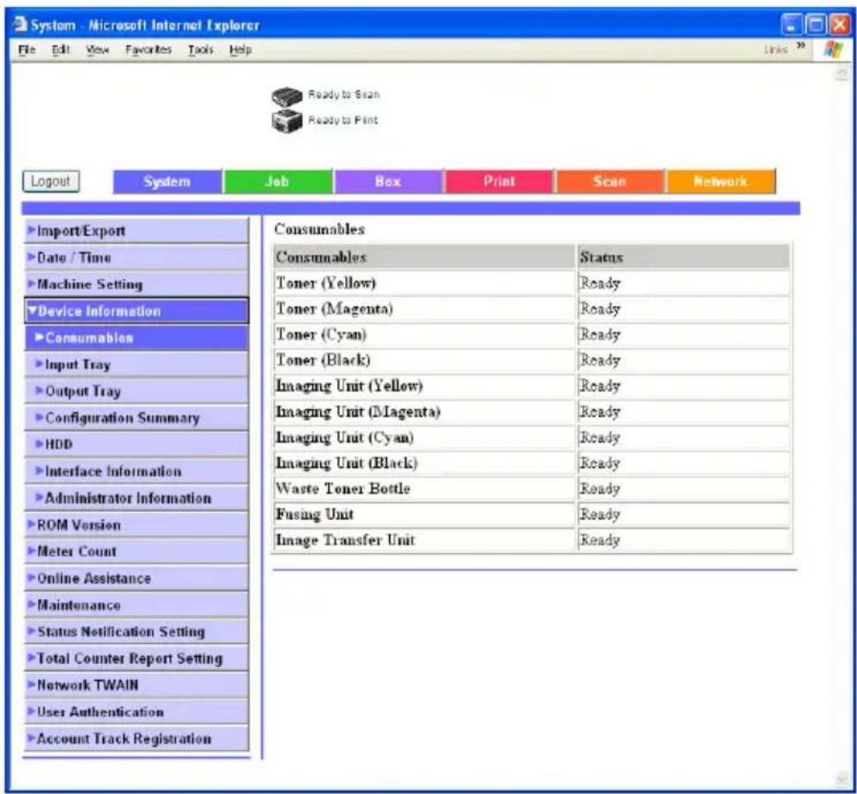Switch to the Network tab
This screenshot has height=794, width=857.
[721, 181]
